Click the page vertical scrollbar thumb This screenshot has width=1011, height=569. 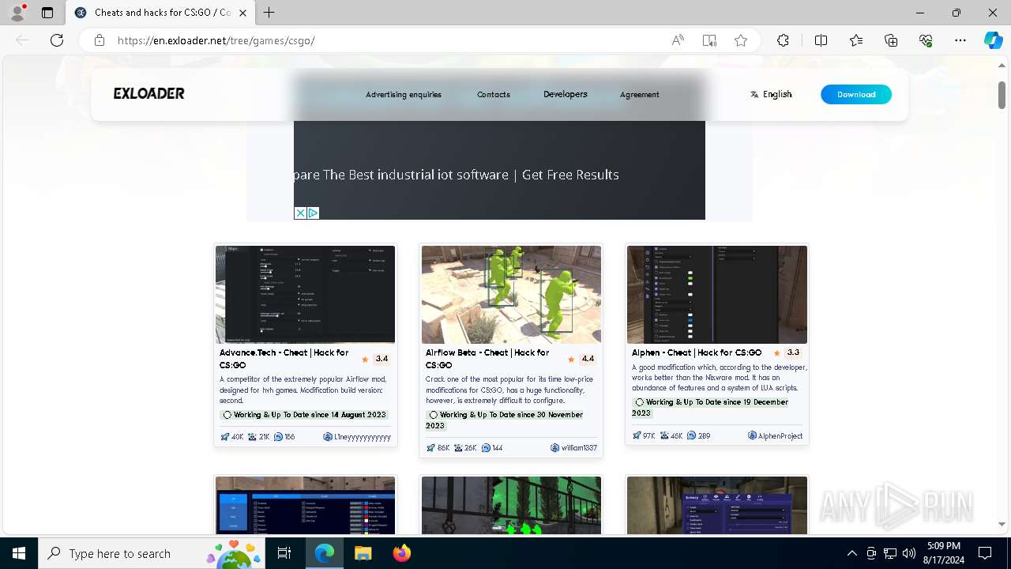[x=1002, y=95]
